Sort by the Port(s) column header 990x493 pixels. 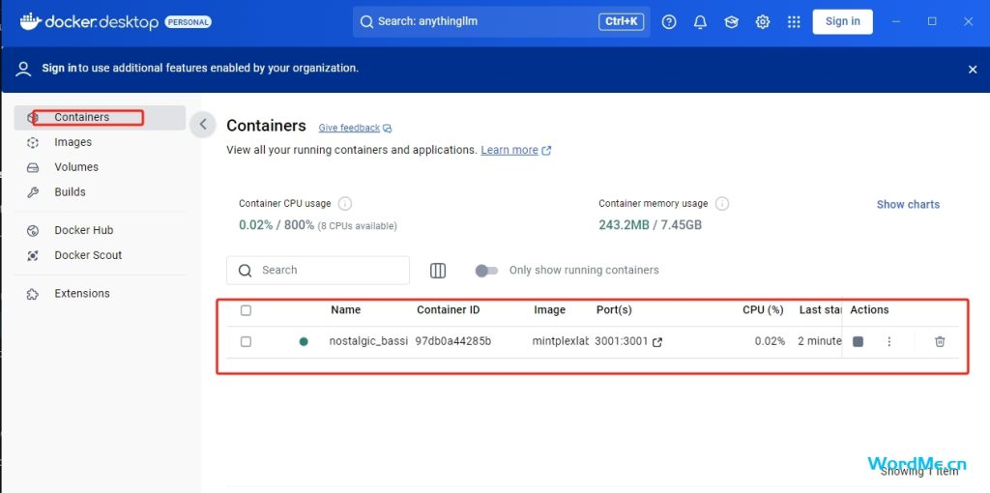614,310
